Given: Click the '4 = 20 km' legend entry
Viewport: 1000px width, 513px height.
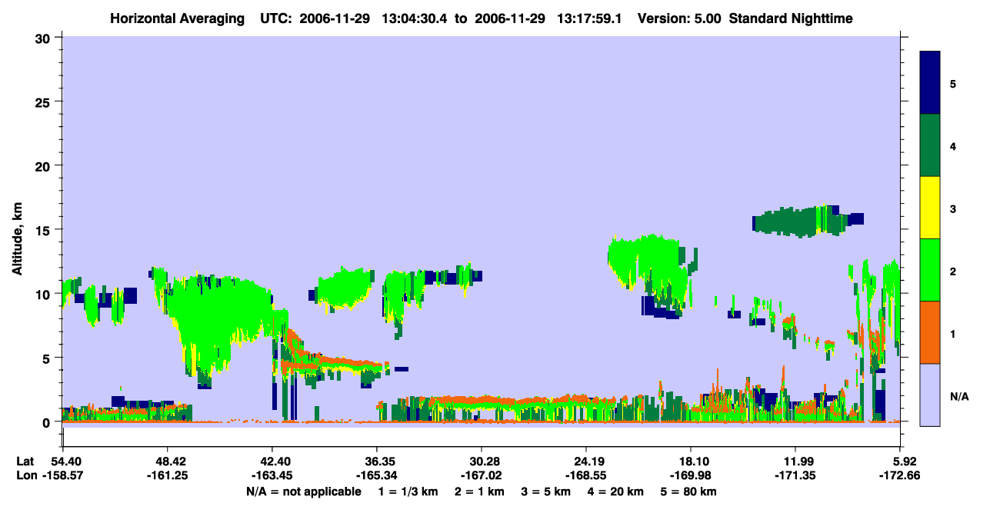Looking at the screenshot, I should point(615,491).
